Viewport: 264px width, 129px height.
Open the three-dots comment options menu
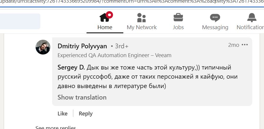(245, 45)
